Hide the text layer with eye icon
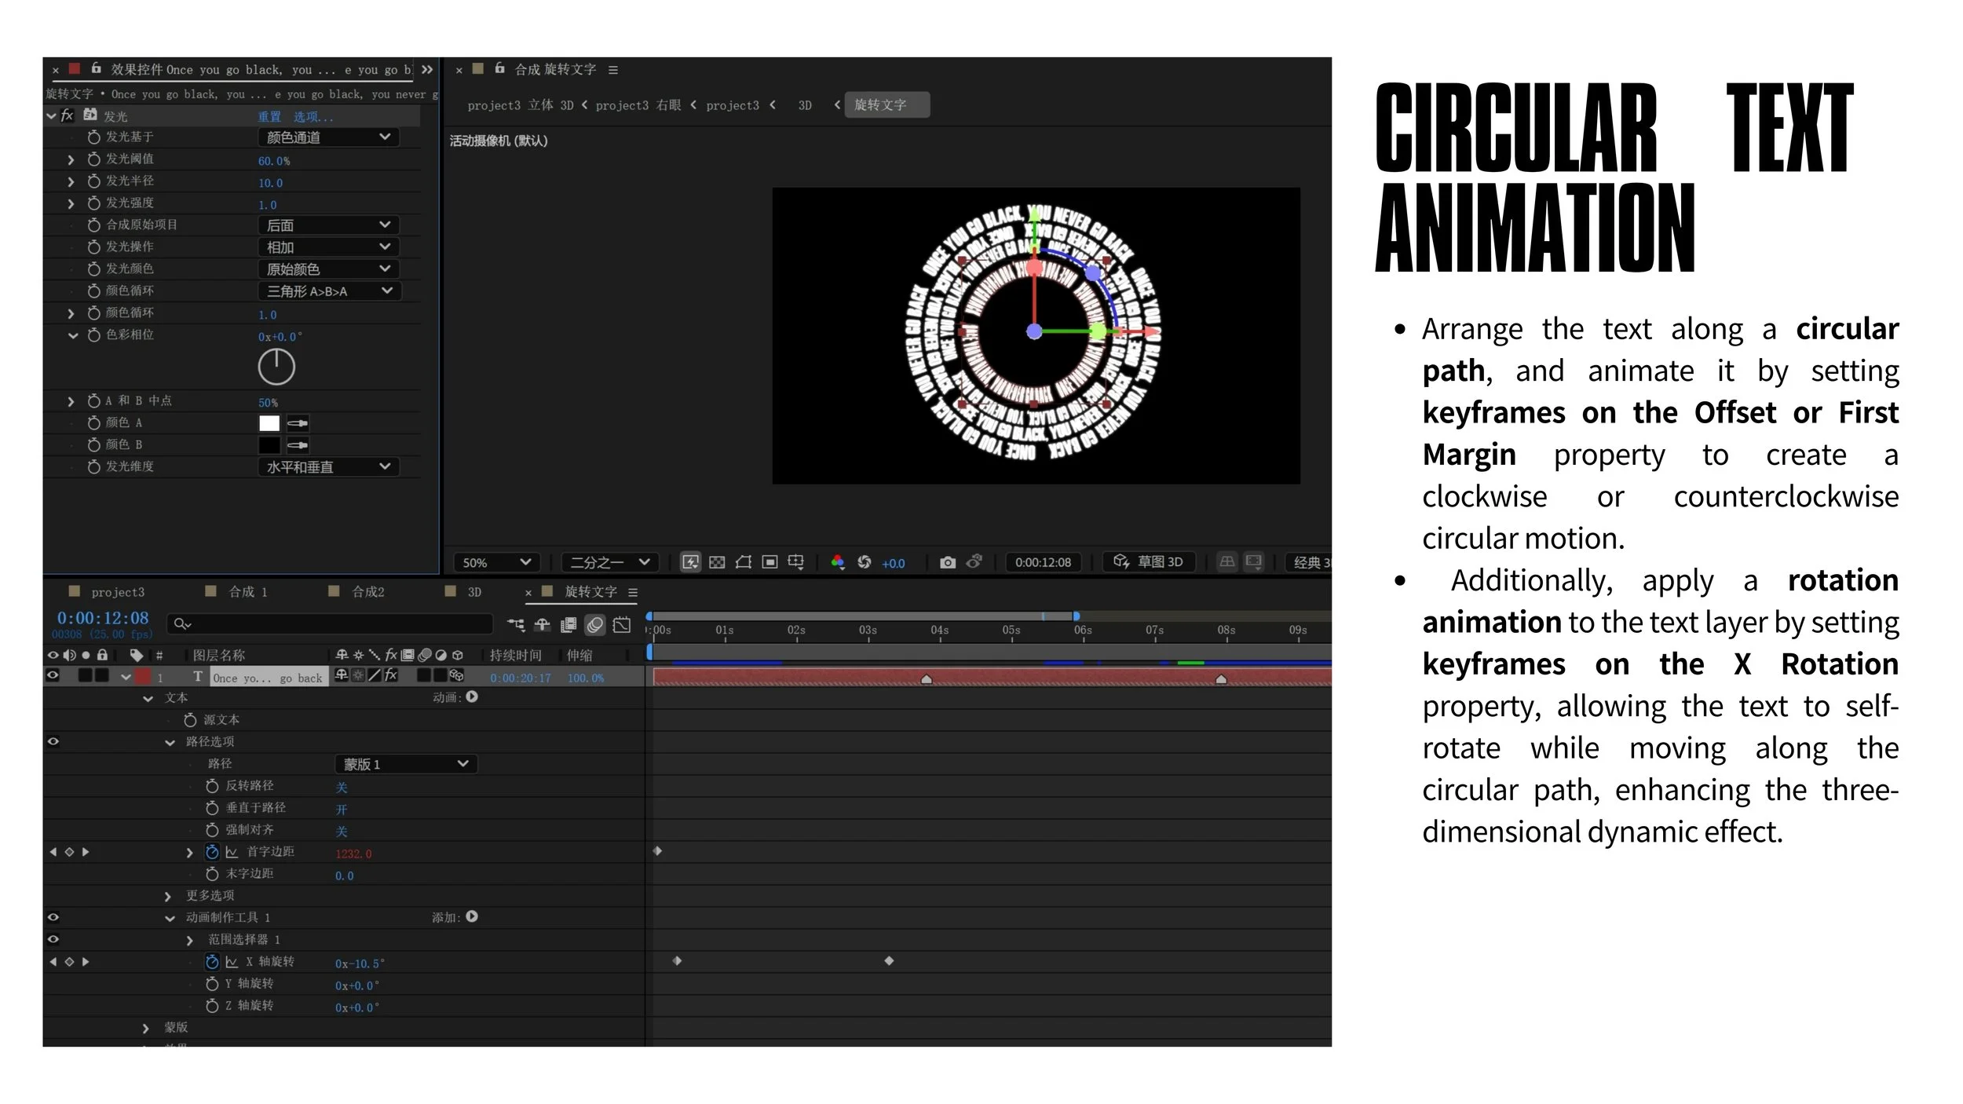This screenshot has height=1104, width=1963. 53,675
